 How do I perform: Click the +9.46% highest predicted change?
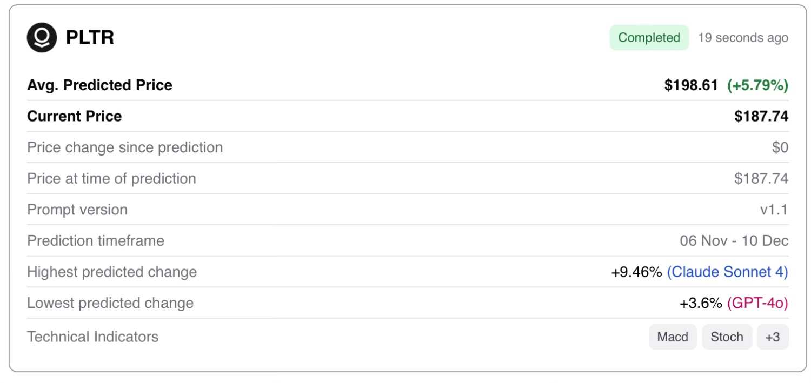pyautogui.click(x=636, y=272)
